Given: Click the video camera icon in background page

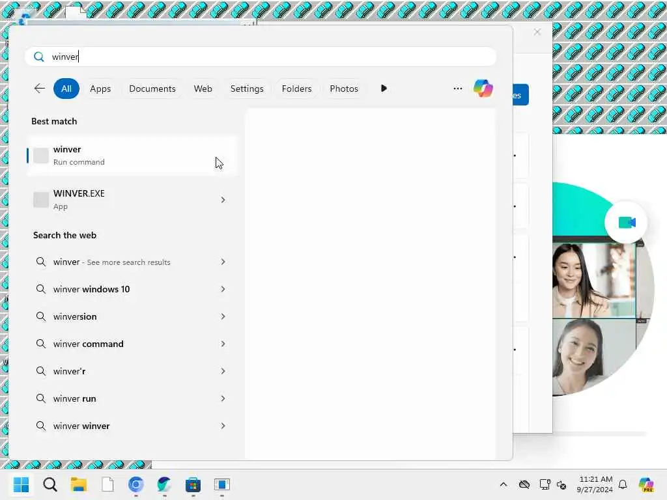Looking at the screenshot, I should (x=627, y=223).
